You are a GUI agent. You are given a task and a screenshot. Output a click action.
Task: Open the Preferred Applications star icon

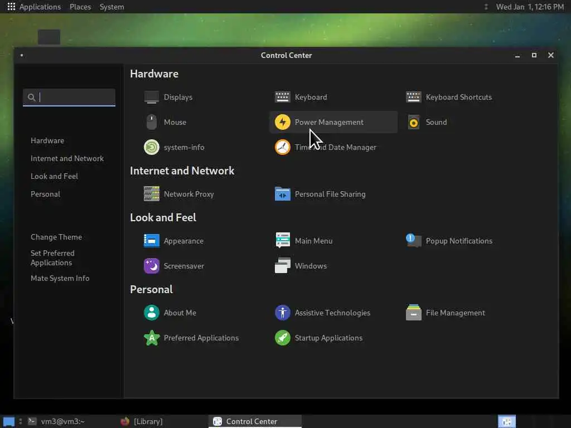tap(152, 338)
